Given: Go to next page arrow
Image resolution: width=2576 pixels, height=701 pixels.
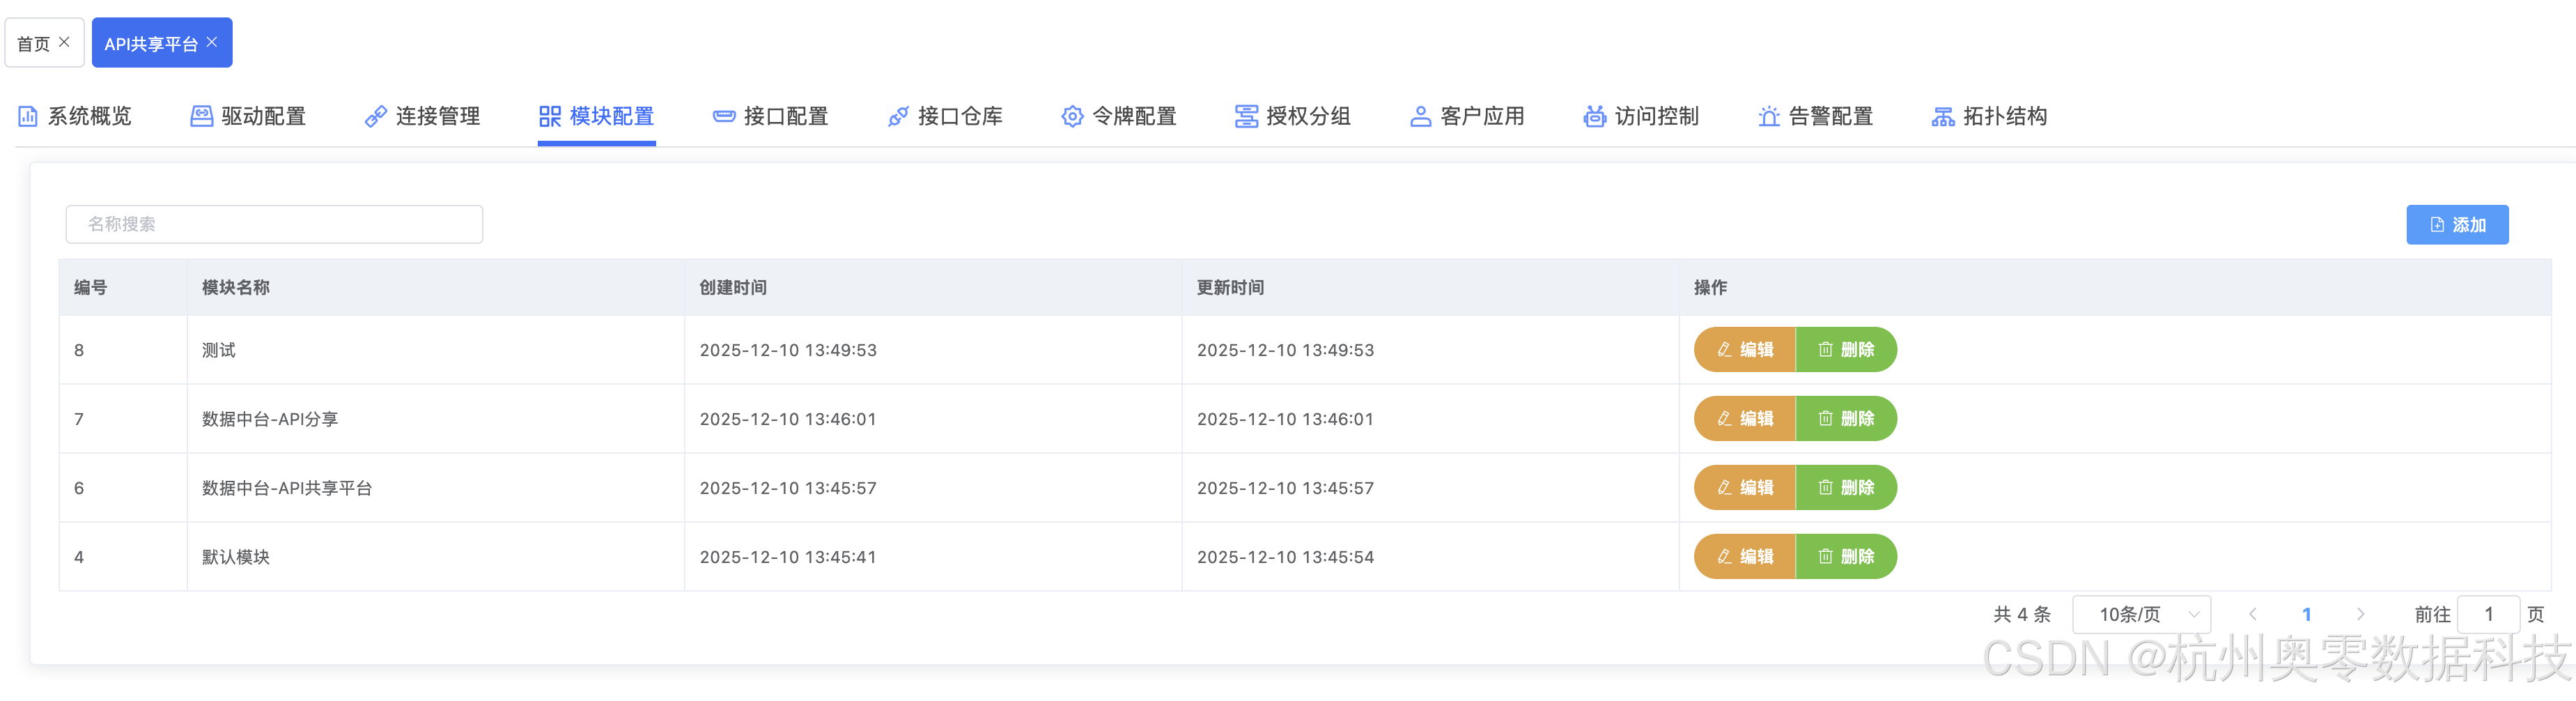Looking at the screenshot, I should coord(2360,614).
